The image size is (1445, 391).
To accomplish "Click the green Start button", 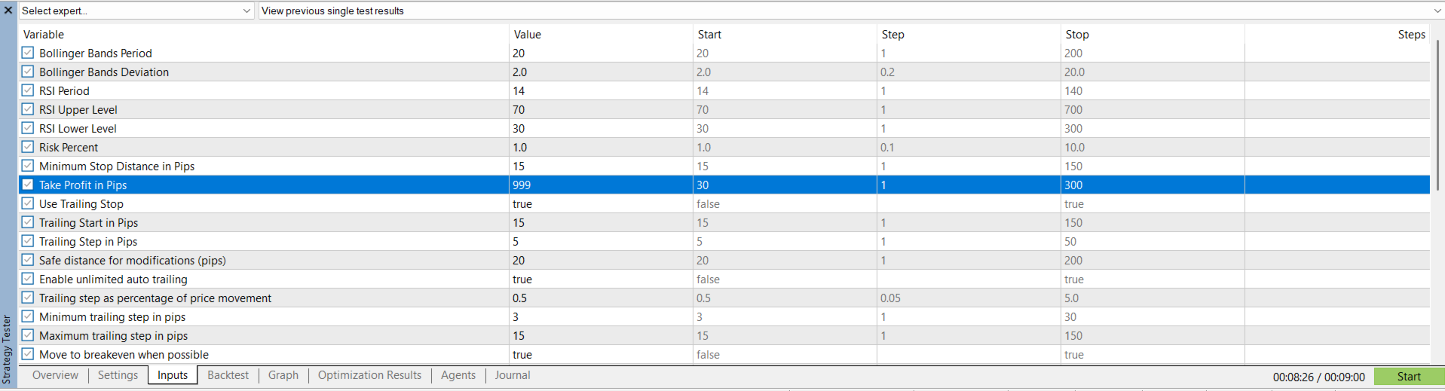I will click(1409, 377).
